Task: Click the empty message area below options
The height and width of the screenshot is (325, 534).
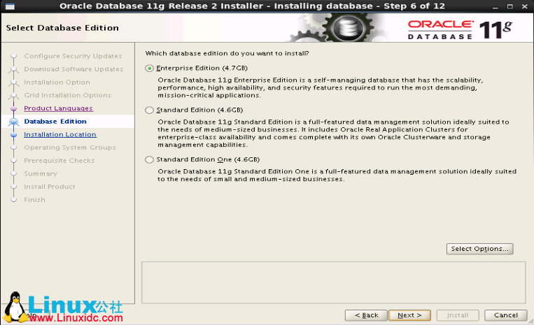Action: [x=334, y=282]
